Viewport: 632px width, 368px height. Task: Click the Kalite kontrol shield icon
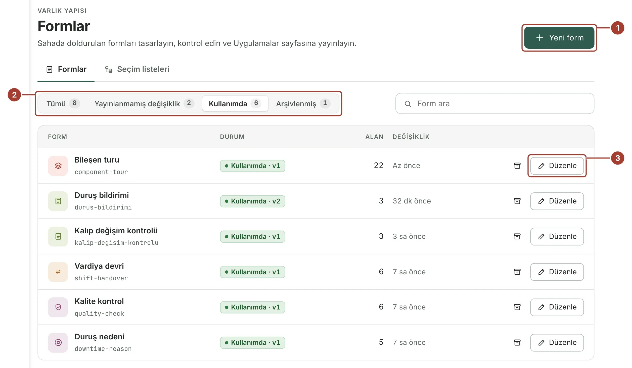point(58,307)
